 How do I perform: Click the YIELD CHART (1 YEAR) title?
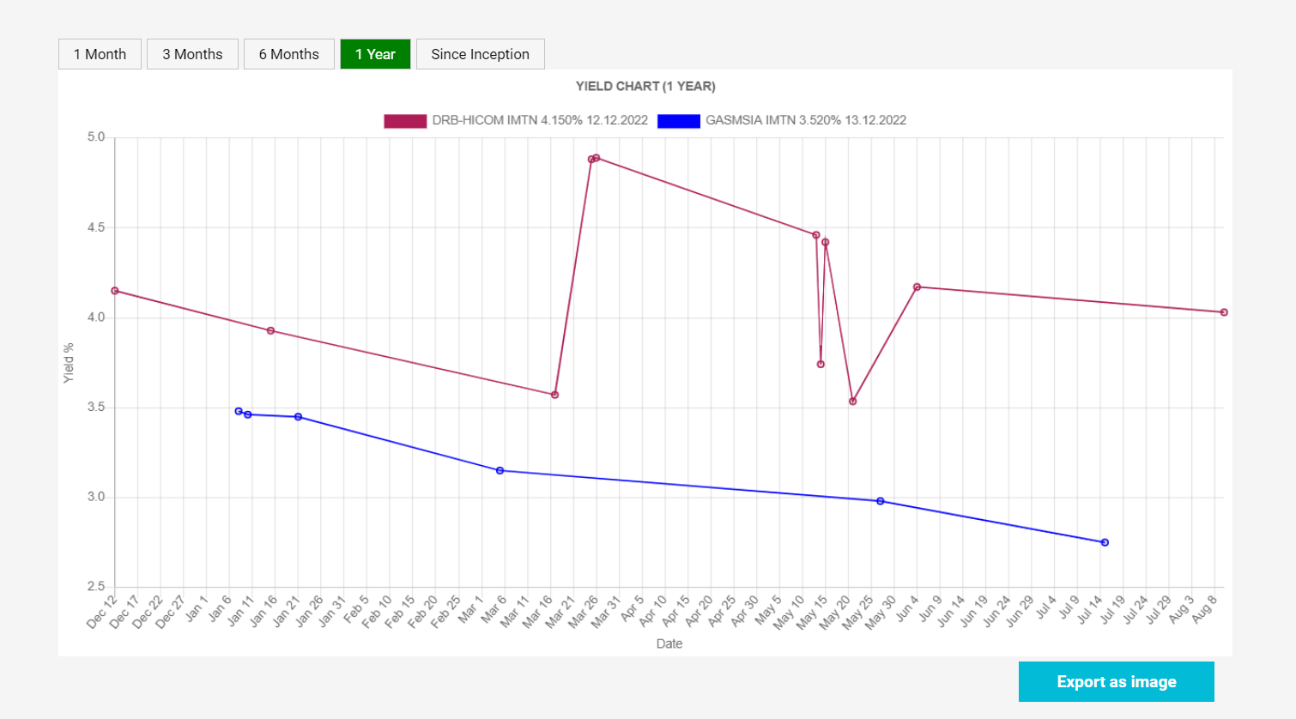pyautogui.click(x=645, y=86)
